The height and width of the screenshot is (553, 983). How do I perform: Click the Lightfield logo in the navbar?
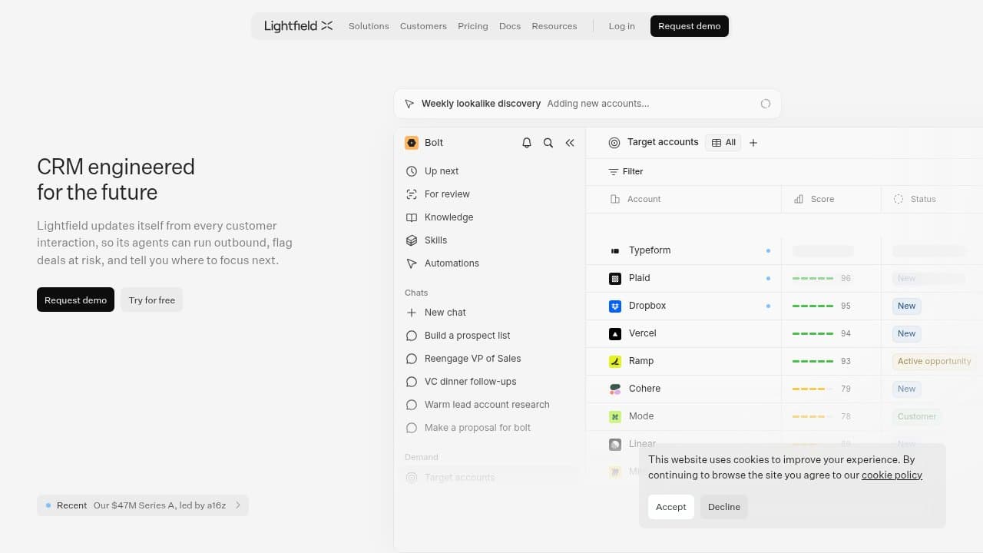[x=298, y=26]
